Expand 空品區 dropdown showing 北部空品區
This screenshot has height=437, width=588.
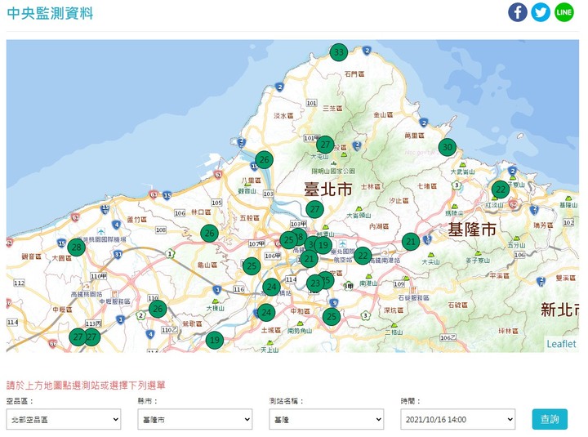click(64, 419)
